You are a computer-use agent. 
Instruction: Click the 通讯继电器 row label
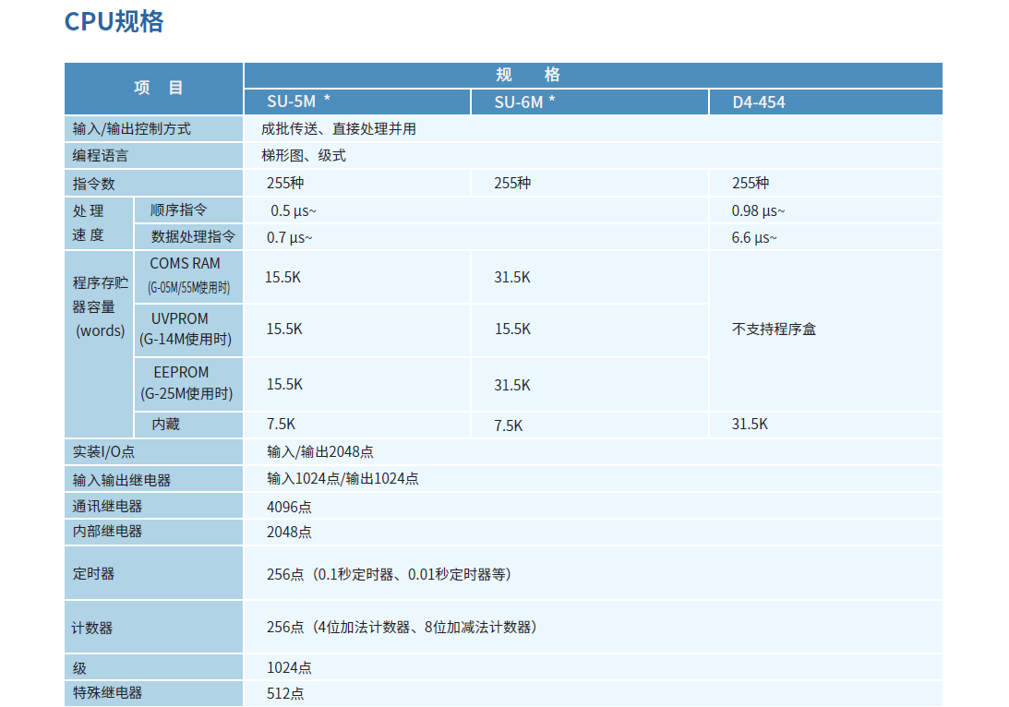[108, 506]
